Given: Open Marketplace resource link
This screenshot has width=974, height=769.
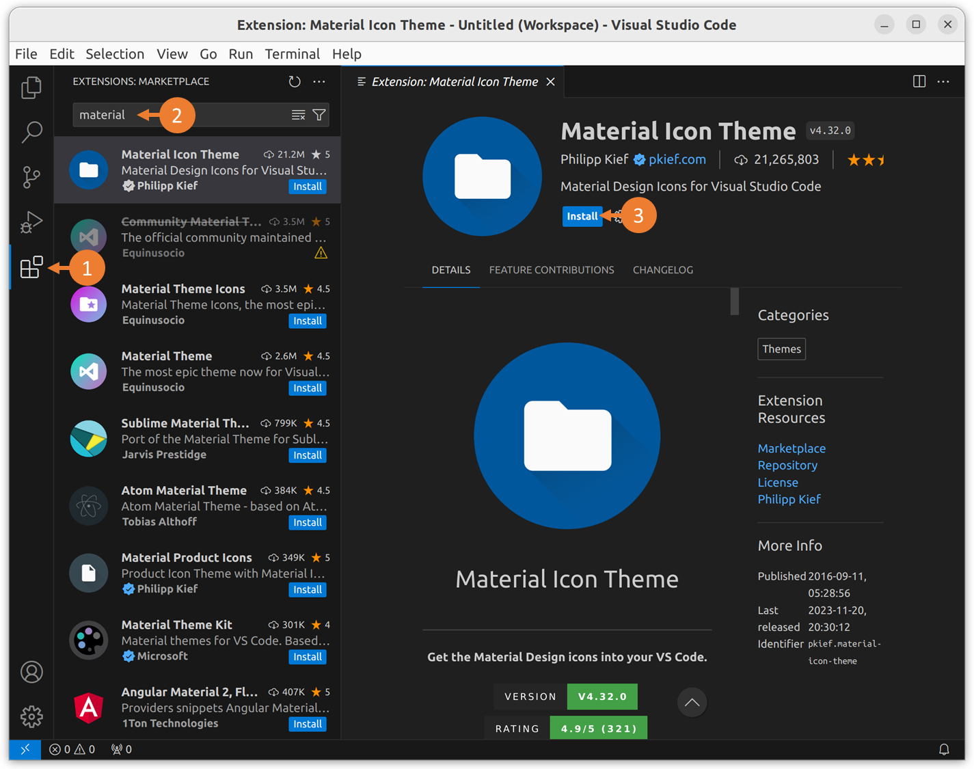Looking at the screenshot, I should 792,448.
